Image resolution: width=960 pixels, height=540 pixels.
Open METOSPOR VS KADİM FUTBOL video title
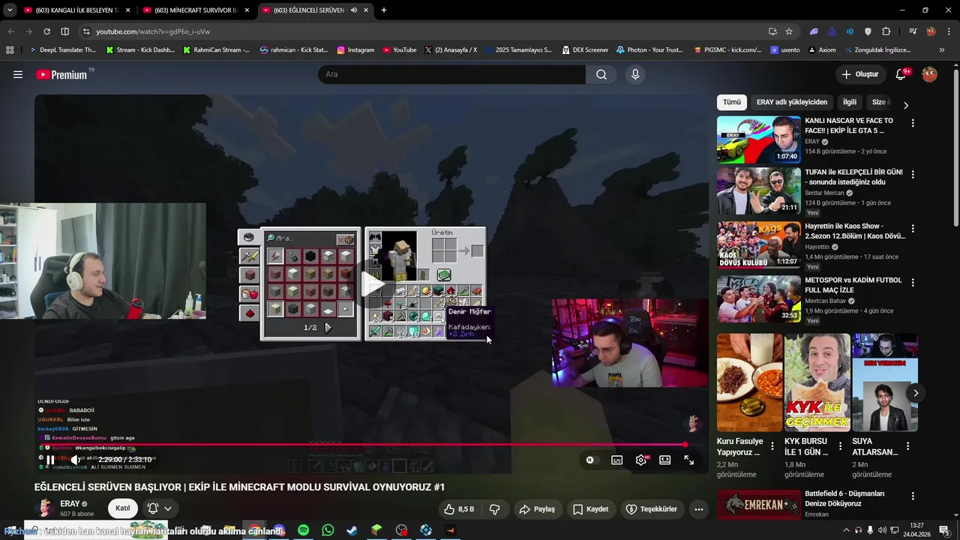853,284
